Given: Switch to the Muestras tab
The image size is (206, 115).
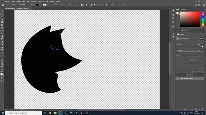Looking at the screenshot, I should coord(183,9).
